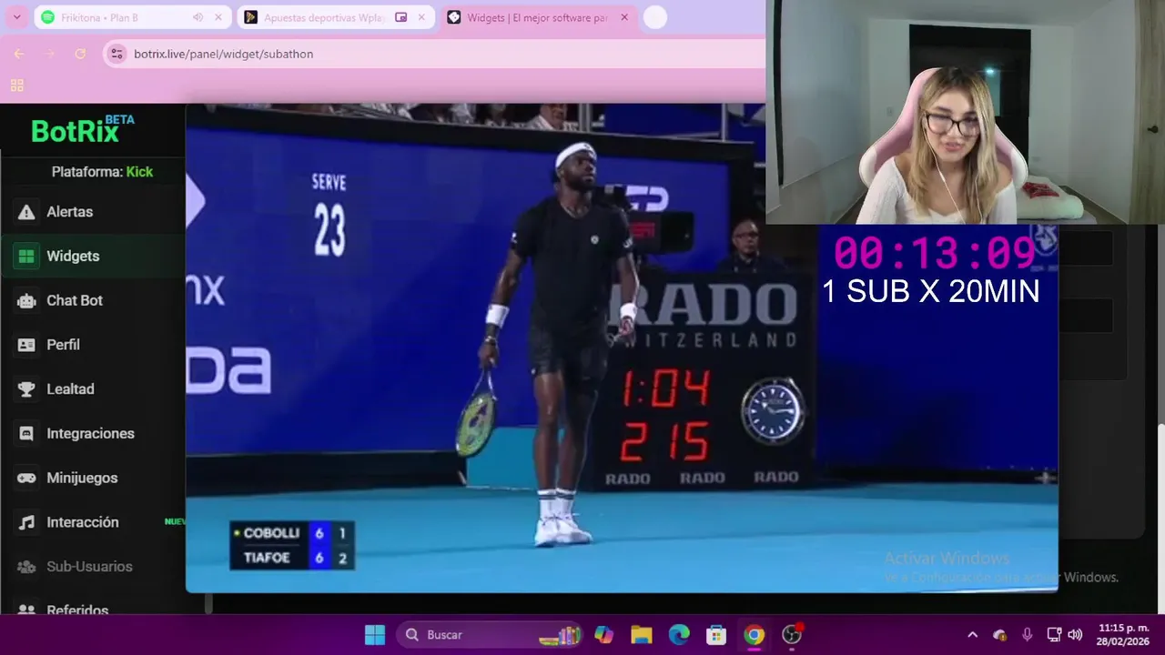The width and height of the screenshot is (1165, 655).
Task: Click the streamer webcam overlay
Action: 965,112
